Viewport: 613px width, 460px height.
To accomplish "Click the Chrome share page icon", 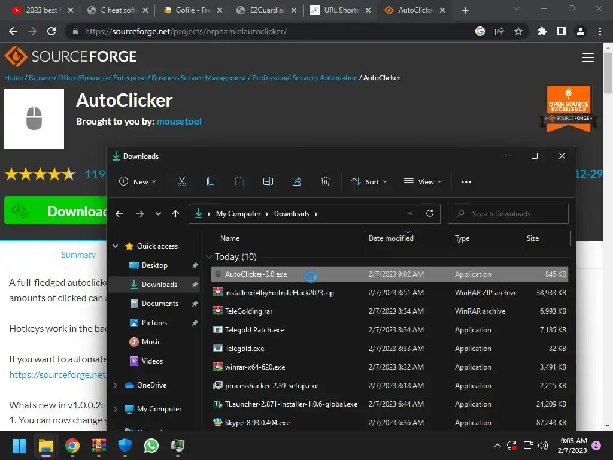I will tap(499, 31).
